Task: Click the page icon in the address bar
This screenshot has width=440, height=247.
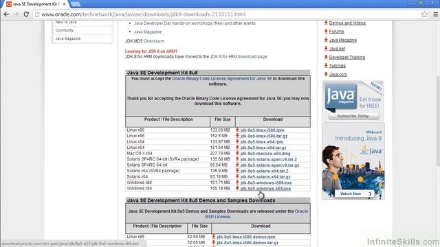Action: (37, 14)
